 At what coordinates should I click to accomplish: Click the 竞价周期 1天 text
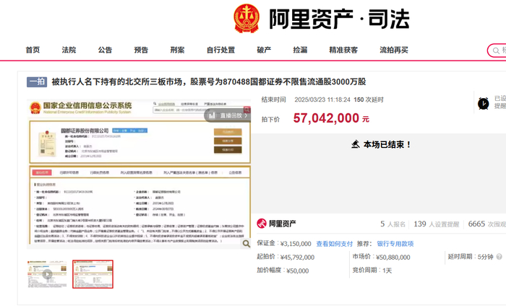pos(372,270)
